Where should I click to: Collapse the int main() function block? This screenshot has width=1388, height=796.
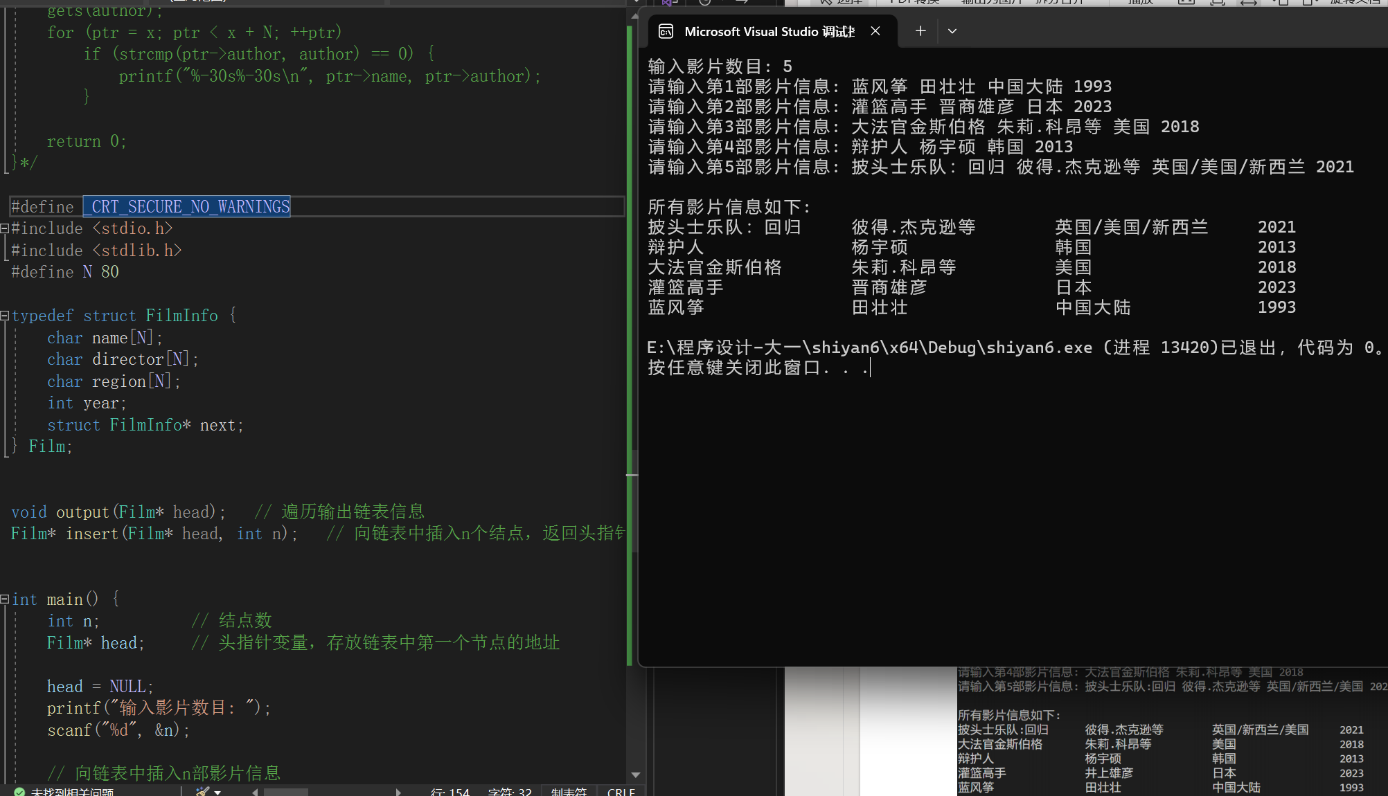pyautogui.click(x=5, y=599)
